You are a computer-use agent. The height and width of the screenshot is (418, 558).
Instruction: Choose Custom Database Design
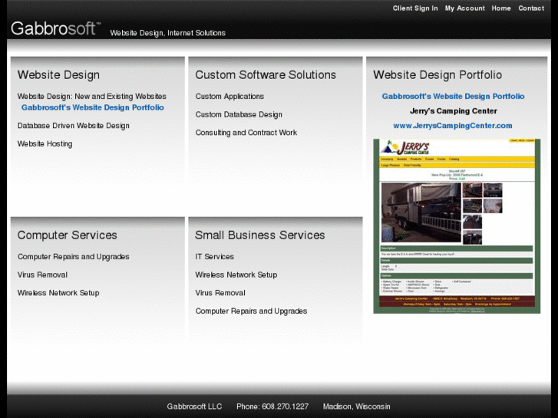pos(239,114)
